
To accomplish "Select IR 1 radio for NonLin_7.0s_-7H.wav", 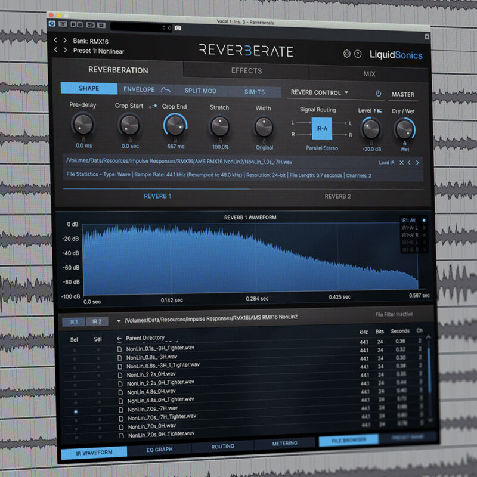I will 76,411.
